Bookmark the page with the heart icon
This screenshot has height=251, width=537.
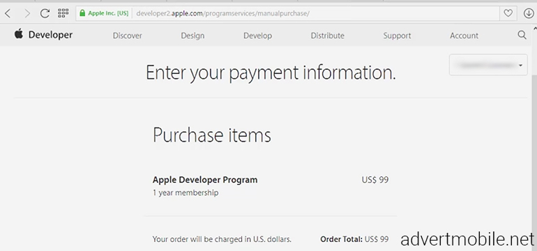click(x=508, y=13)
